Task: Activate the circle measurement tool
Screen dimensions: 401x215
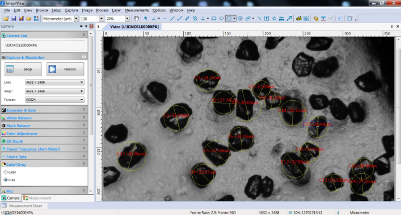Action: coord(229,18)
